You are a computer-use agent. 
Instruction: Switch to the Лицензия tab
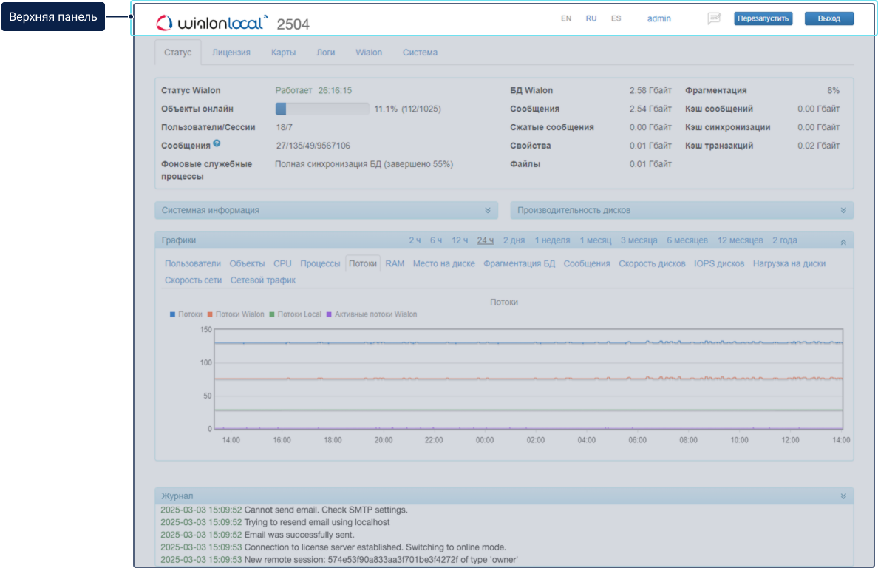[x=231, y=53]
